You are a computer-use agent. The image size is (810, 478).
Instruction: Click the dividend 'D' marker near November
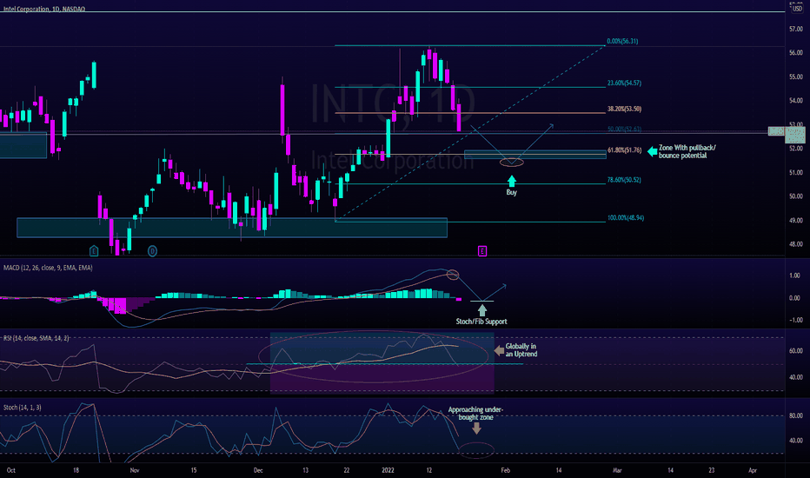tap(152, 251)
